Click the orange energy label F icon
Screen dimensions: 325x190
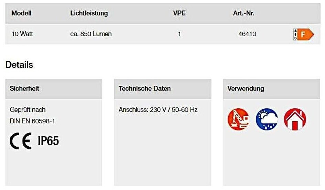303,34
